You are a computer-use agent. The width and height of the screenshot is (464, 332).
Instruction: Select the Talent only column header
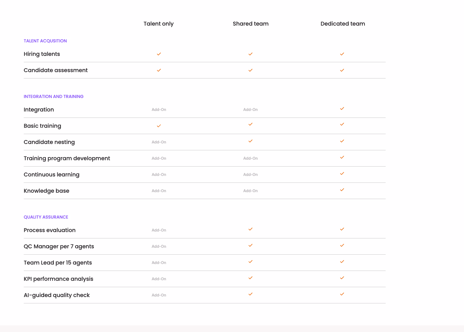tap(159, 24)
